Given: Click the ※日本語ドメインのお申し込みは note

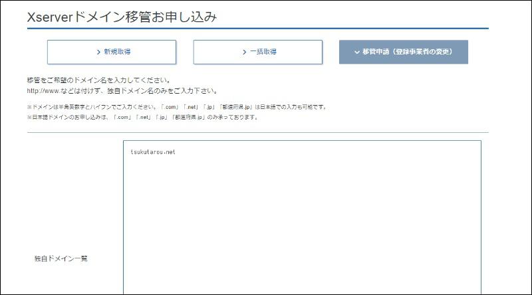Looking at the screenshot, I should 143,118.
